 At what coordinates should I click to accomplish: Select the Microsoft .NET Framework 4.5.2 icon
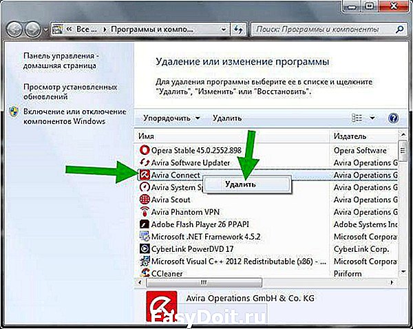[x=145, y=237]
